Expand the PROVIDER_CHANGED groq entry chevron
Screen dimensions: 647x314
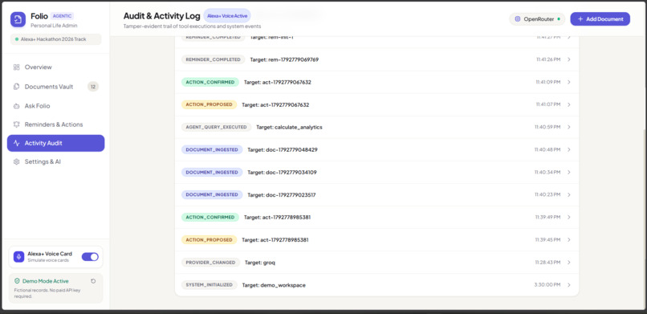coord(569,263)
